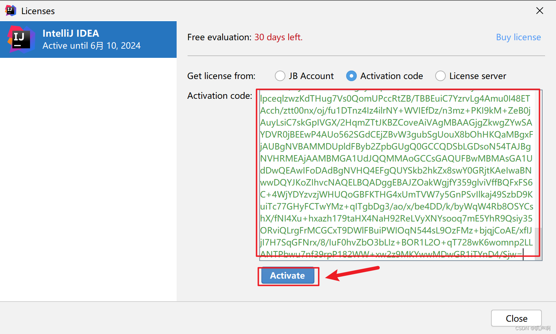Click the IntelliJ IDEA logo icon in sidebar

[x=21, y=39]
